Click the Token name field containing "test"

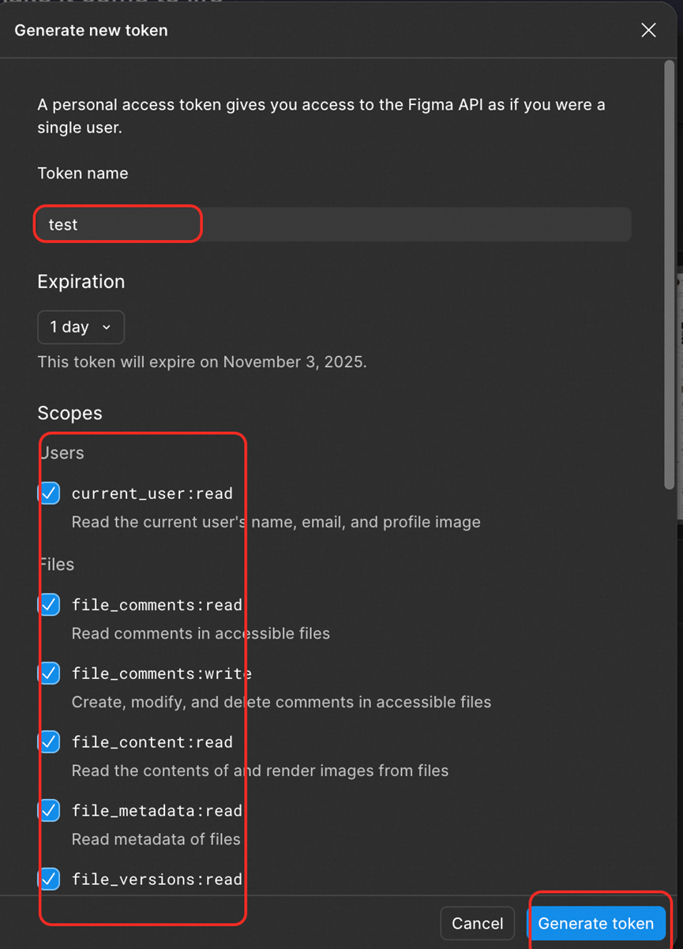pos(332,224)
